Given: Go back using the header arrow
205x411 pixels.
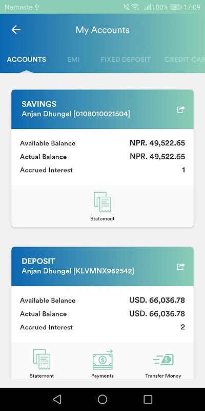Looking at the screenshot, I should pos(16,30).
